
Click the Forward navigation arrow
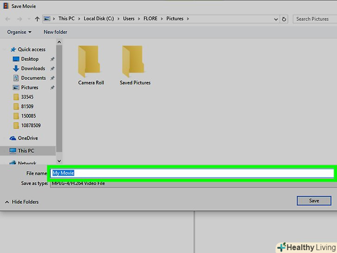(19, 19)
